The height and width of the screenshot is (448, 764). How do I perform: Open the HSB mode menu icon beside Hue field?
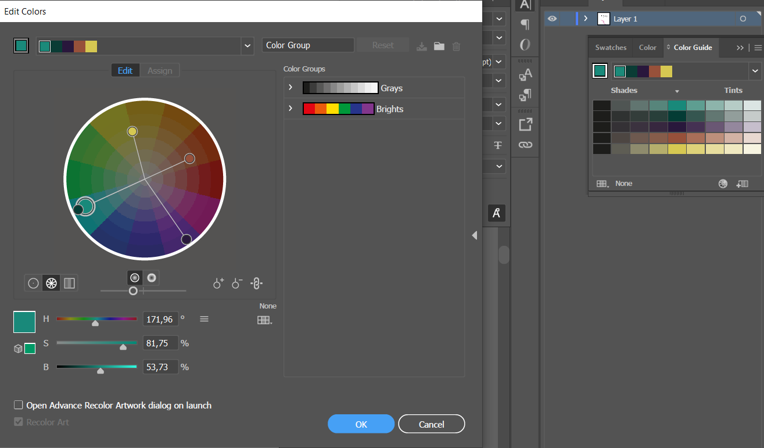pyautogui.click(x=204, y=319)
